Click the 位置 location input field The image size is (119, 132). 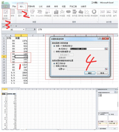click(x=86, y=69)
